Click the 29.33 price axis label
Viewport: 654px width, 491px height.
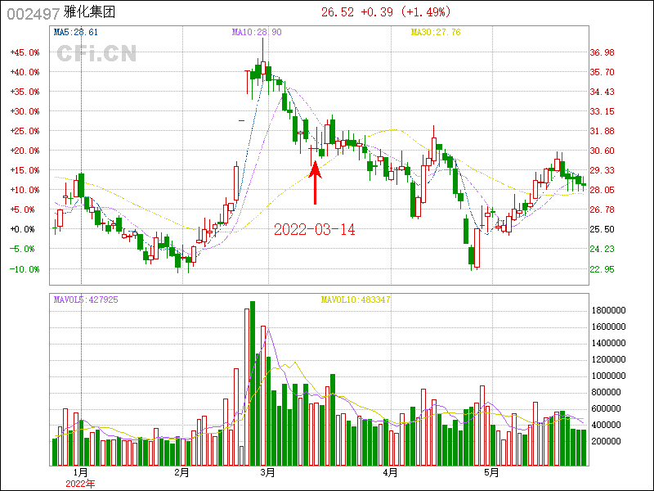coord(602,170)
